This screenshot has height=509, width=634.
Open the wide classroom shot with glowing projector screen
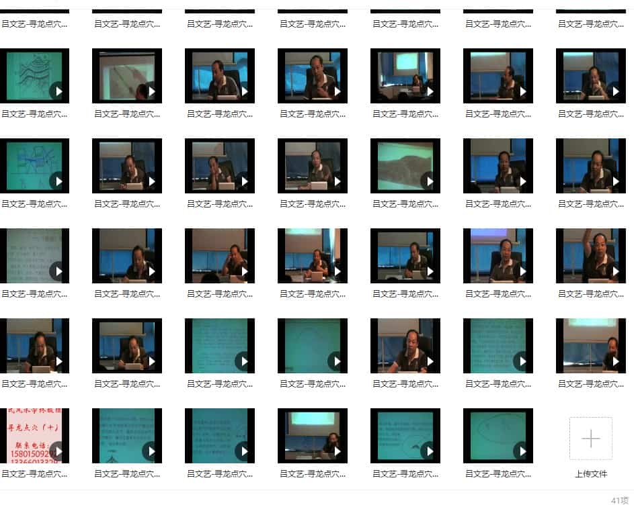405,76
